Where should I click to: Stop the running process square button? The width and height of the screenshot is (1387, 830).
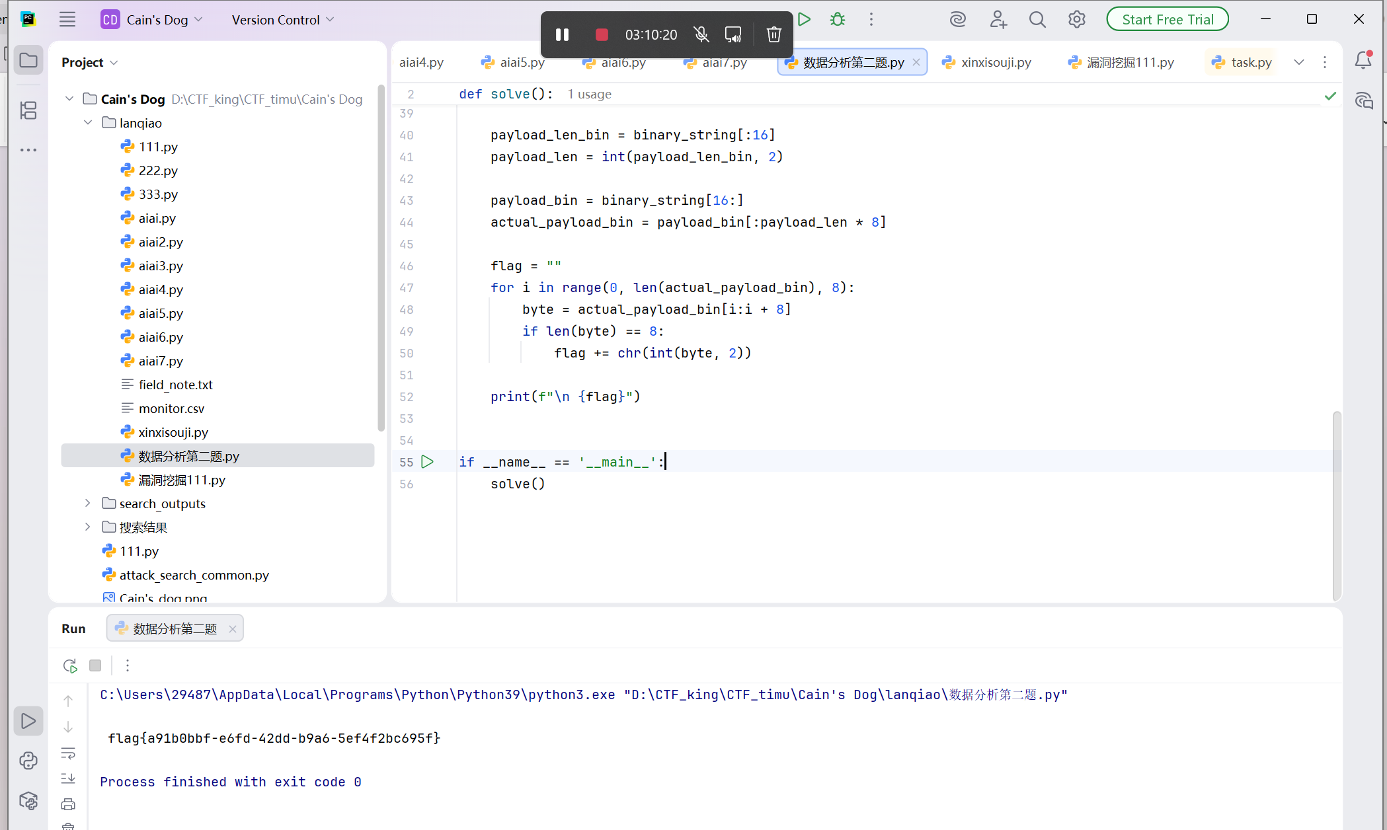coord(95,665)
